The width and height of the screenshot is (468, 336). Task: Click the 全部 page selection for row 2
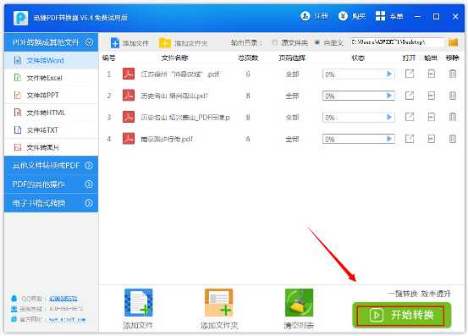pyautogui.click(x=292, y=96)
